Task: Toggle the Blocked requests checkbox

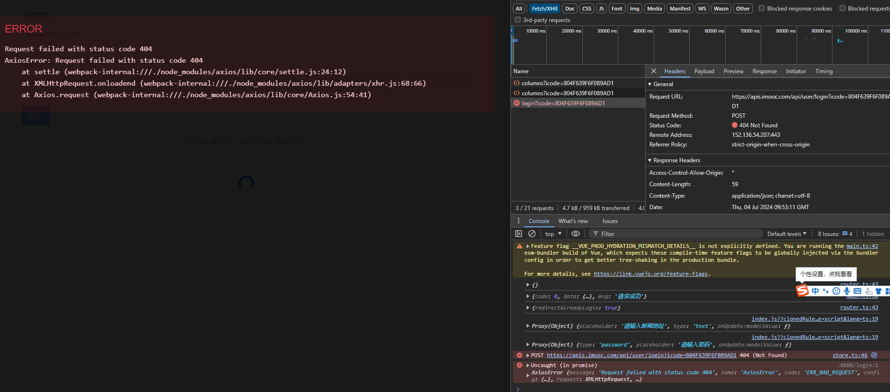Action: point(843,8)
